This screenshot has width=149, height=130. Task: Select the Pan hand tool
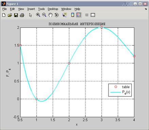tap(50, 15)
